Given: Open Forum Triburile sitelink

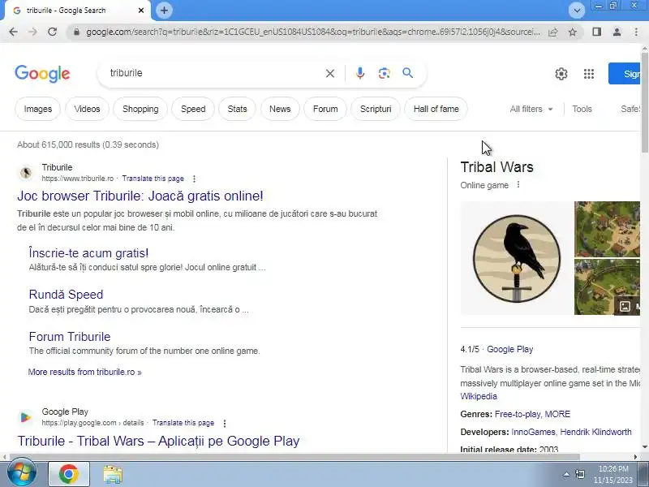Looking at the screenshot, I should click(70, 337).
